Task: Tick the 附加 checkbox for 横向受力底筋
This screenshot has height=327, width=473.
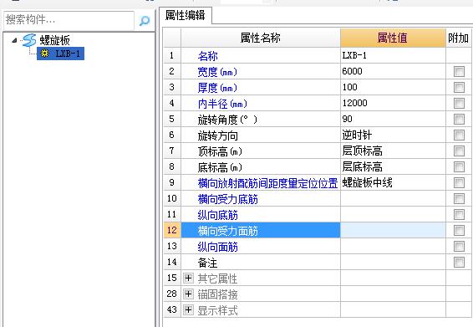Action: 459,199
